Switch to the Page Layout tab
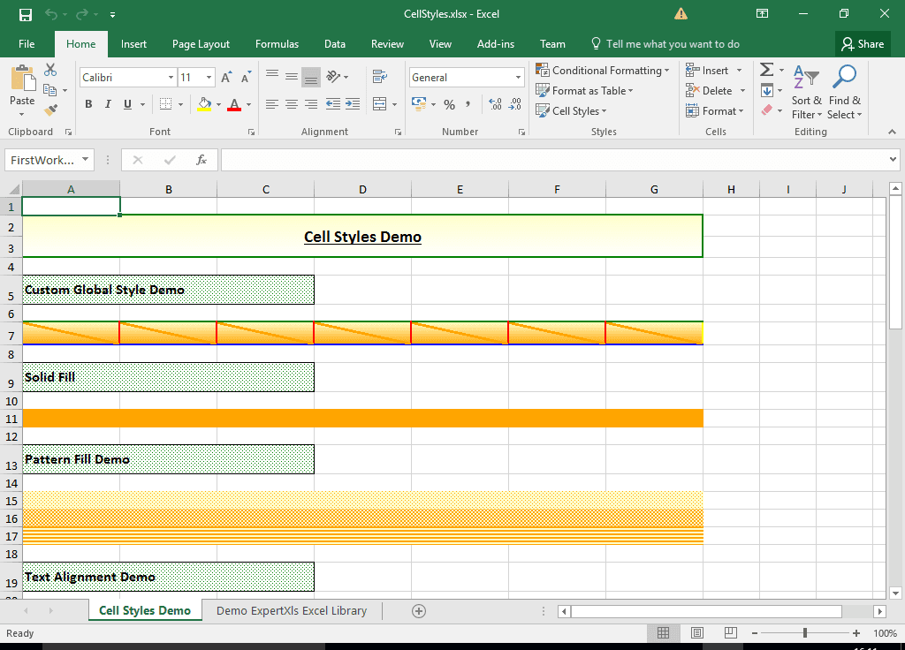This screenshot has height=650, width=905. (201, 44)
